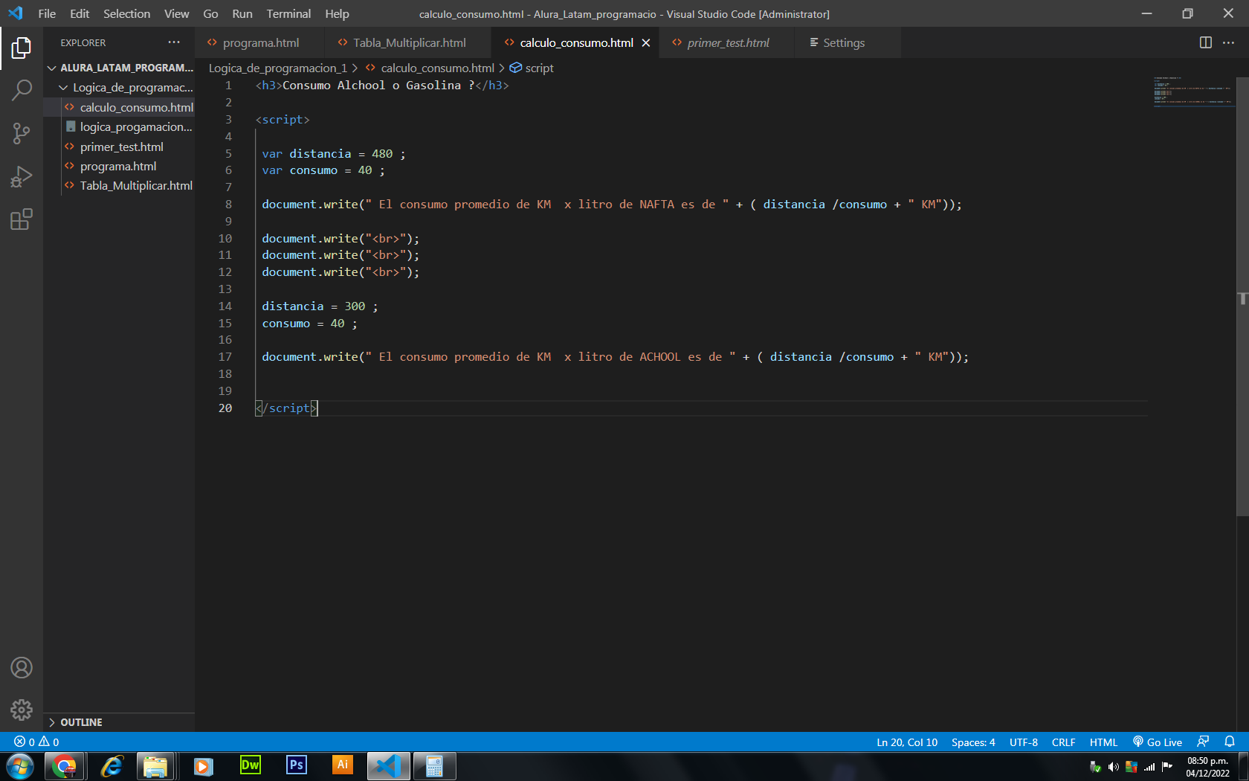
Task: Click CRLF end of line selector
Action: [x=1063, y=742]
